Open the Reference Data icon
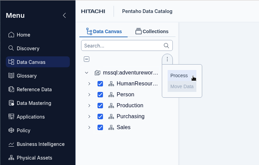The image size is (259, 165). click(x=11, y=89)
